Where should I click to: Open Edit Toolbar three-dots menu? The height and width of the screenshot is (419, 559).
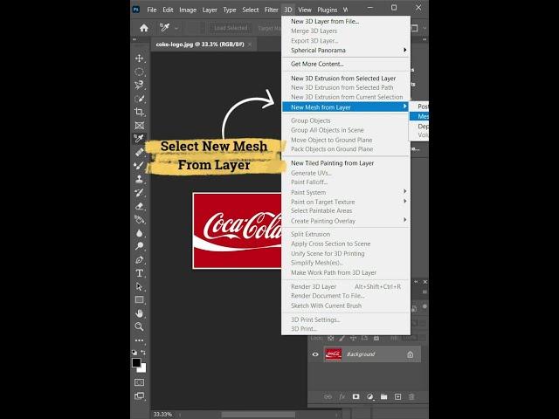coord(139,340)
